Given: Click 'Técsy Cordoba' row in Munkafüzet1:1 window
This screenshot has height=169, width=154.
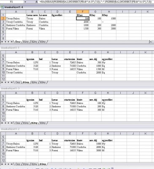Looking at the screenshot, I should point(16,73).
